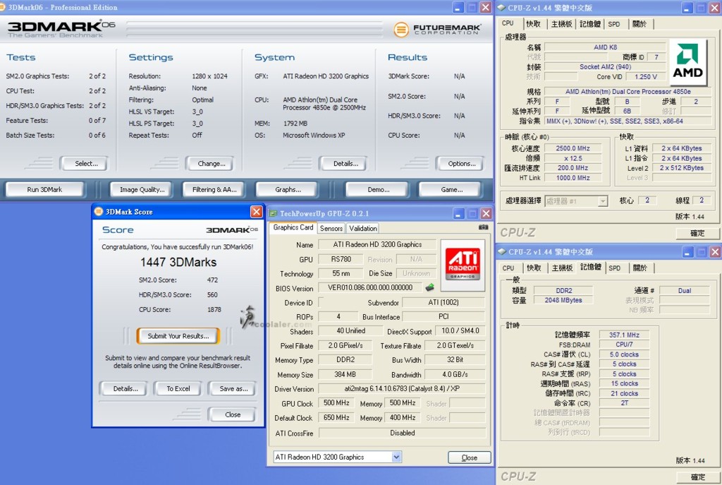Screen dimensions: 722x485
Task: Open the 記憶體 tab in upper CPU-Z window
Action: click(590, 24)
